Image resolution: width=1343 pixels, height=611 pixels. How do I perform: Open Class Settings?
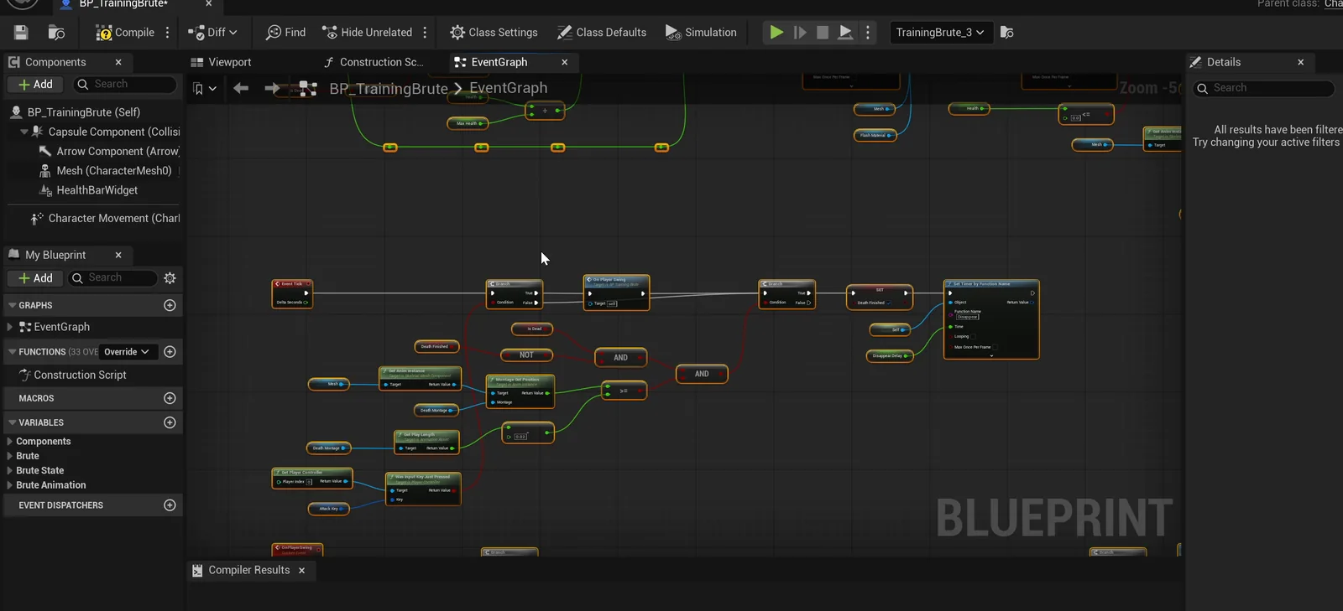(x=494, y=33)
